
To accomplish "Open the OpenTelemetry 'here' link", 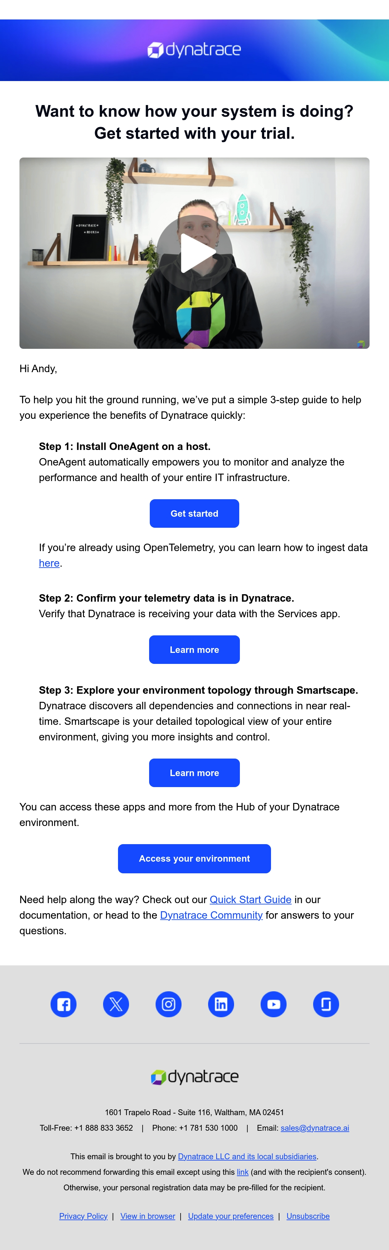I will tap(50, 563).
